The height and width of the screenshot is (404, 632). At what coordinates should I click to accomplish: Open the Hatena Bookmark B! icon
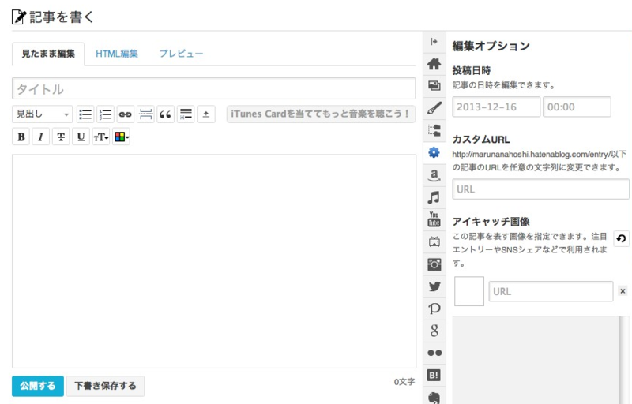[x=434, y=375]
